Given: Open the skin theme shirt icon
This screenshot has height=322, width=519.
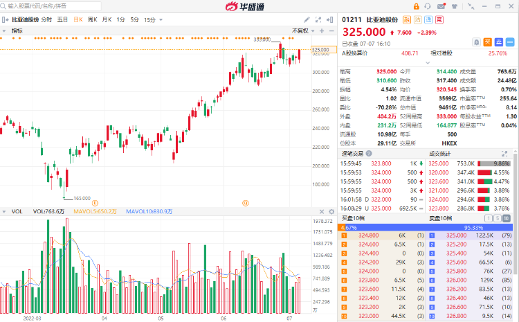Looking at the screenshot, I should tap(455, 6).
